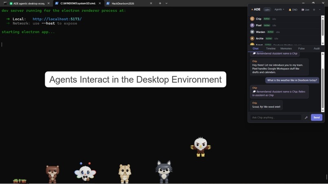Send the chat message

[316, 117]
